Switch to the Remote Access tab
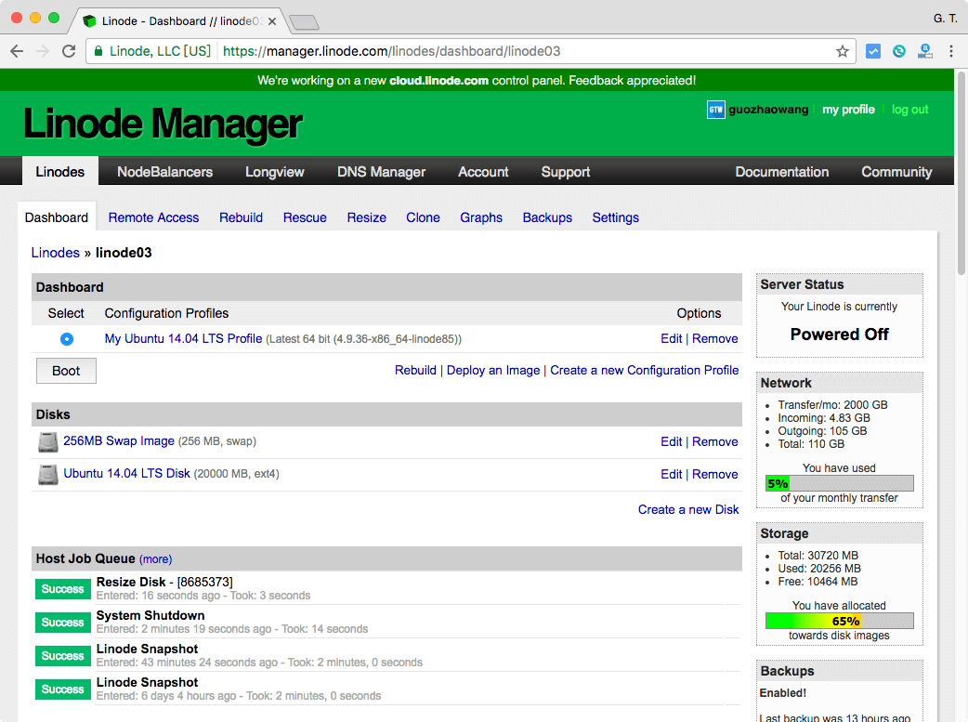This screenshot has height=722, width=968. point(153,217)
